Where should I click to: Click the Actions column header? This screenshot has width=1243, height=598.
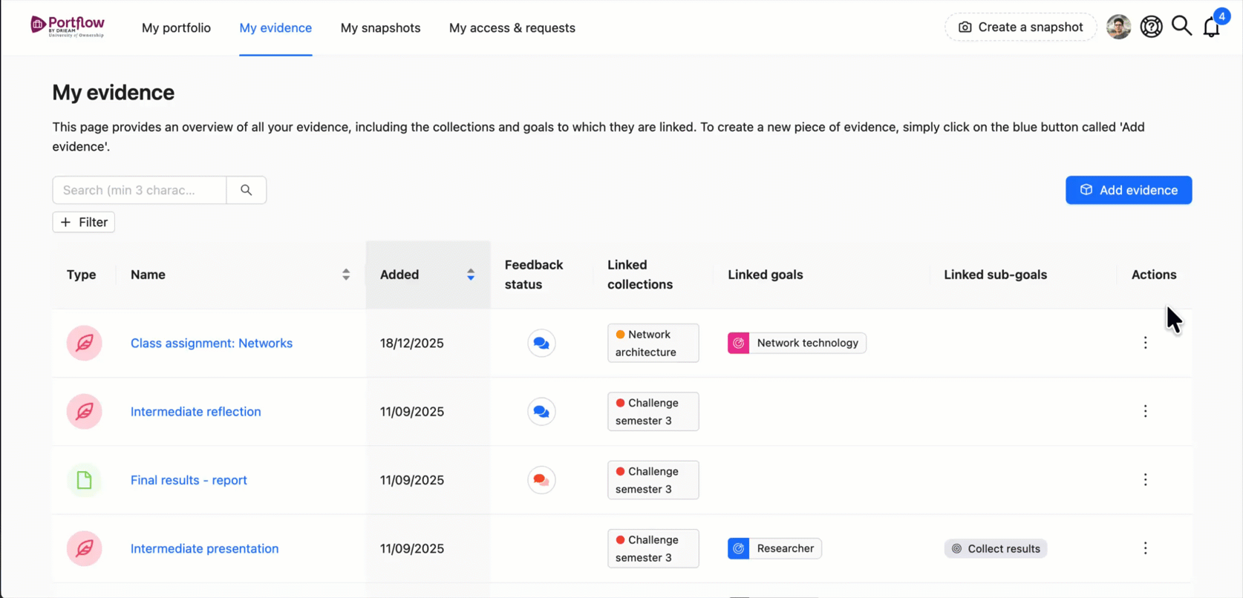[1154, 275]
